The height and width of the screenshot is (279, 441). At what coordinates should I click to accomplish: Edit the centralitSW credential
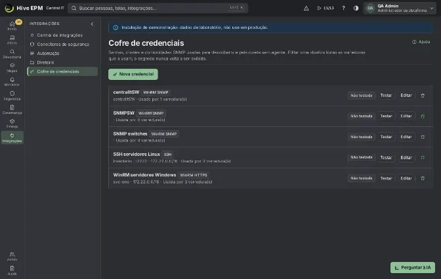[406, 96]
